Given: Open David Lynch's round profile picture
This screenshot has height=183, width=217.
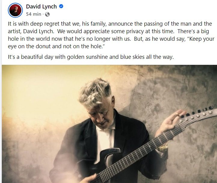Looking at the screenshot, I should click(x=15, y=10).
